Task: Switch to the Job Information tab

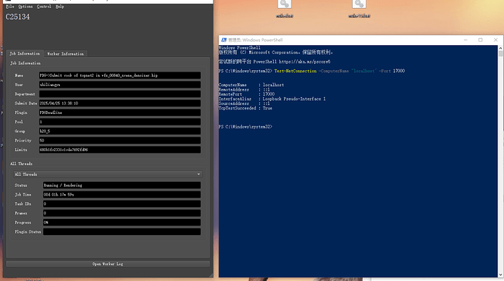Action: 25,53
